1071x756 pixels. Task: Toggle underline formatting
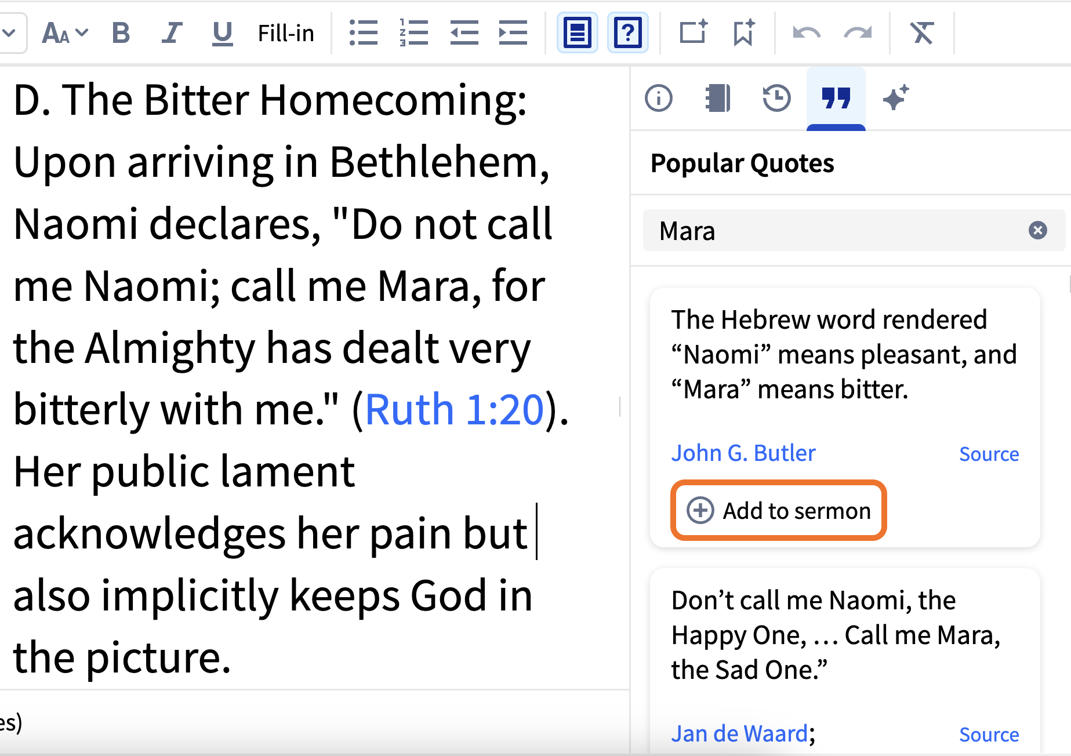pos(222,33)
